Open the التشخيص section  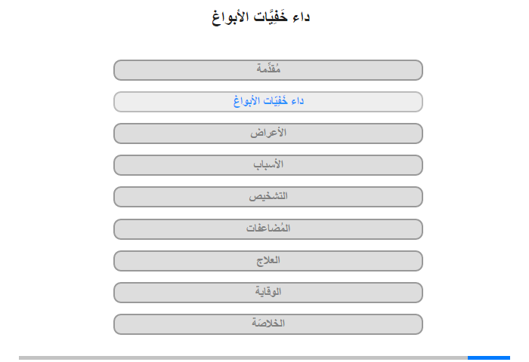point(268,197)
